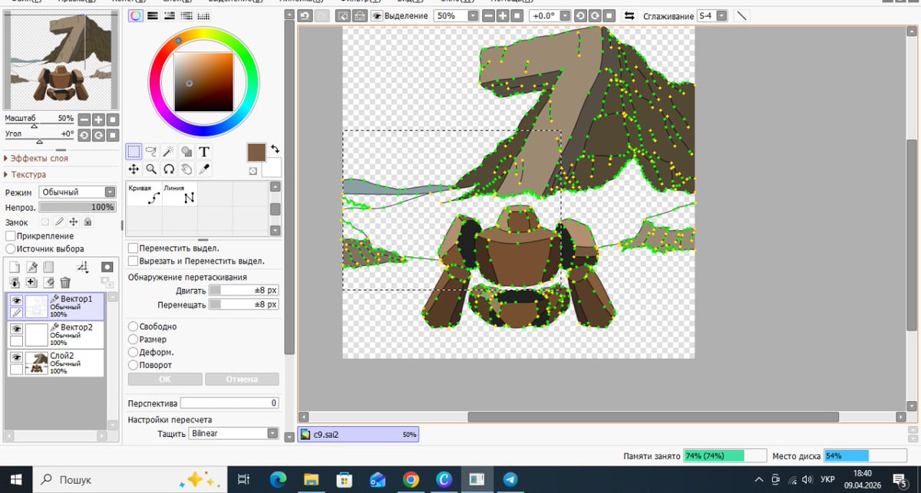Screen dimensions: 921x493
Task: Open Telegram from the Windows taskbar
Action: (510, 479)
